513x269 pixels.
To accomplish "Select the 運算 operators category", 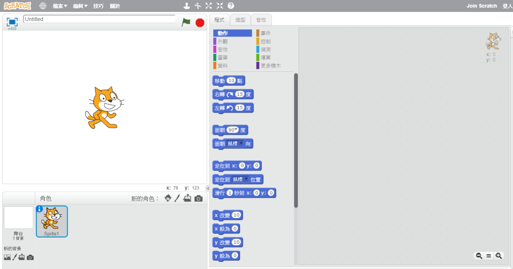I will coord(276,57).
